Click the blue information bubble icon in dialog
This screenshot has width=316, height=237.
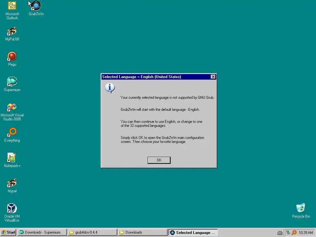tap(110, 88)
